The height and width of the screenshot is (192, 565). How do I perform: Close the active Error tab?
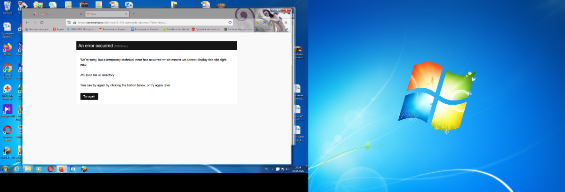[127, 14]
